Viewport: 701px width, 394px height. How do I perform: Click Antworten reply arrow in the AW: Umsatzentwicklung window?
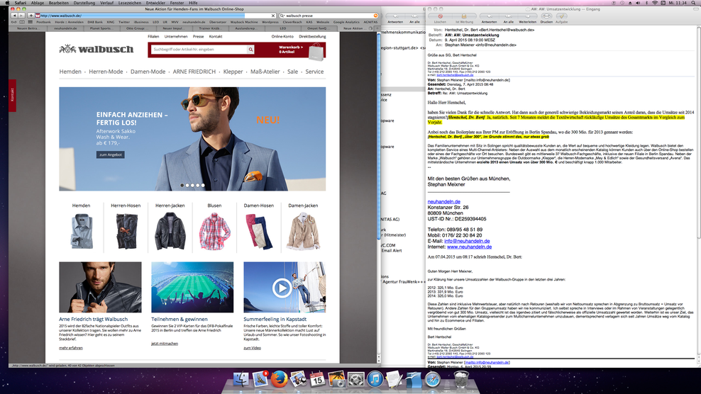(489, 16)
